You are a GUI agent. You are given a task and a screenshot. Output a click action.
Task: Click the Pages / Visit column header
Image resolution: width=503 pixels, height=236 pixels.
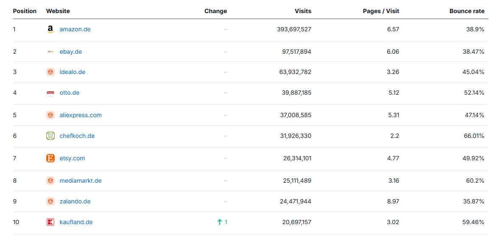[381, 11]
